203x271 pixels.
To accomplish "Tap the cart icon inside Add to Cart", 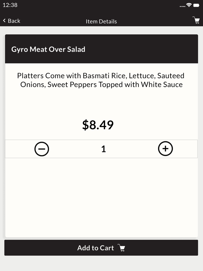I will (x=122, y=248).
